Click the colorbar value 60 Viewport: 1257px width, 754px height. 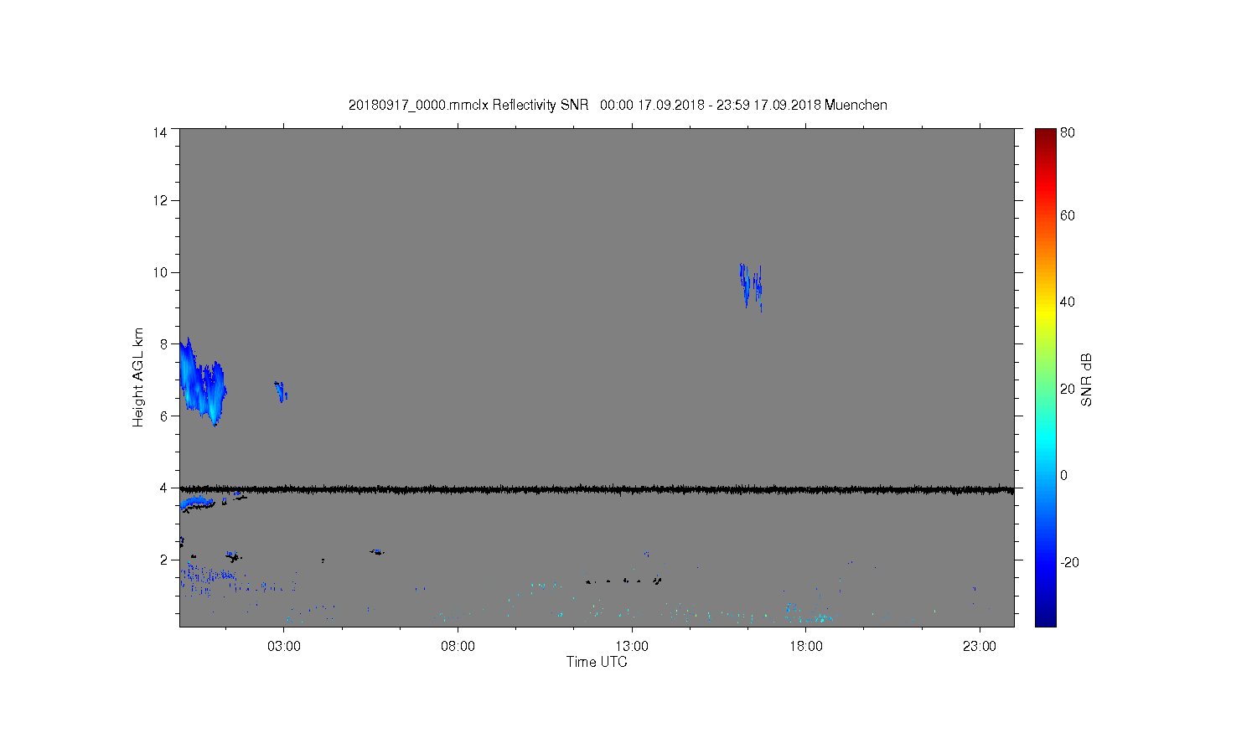click(1068, 215)
